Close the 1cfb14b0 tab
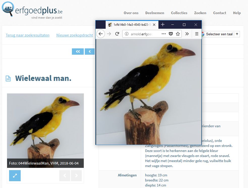Screen dimensions: 248x188 154,25
